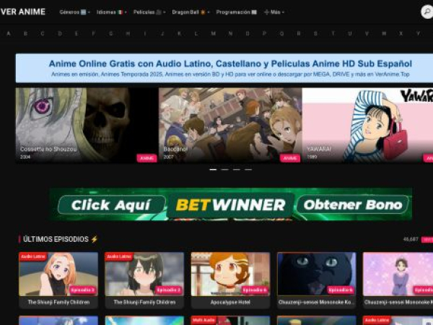Click the lightning icon beside Últimos Episodios
The height and width of the screenshot is (325, 433).
(95, 239)
